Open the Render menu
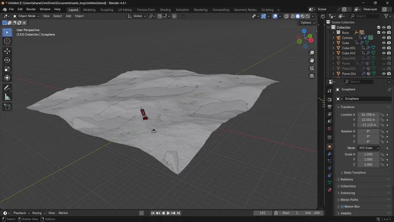This screenshot has width=394, height=222. click(31, 9)
